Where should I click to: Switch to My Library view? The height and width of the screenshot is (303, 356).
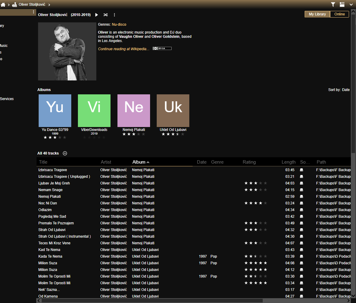point(317,14)
